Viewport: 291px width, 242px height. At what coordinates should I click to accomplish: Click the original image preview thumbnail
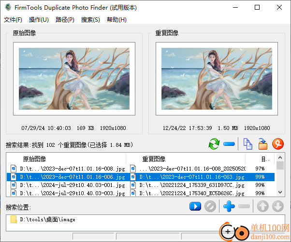pyautogui.click(x=74, y=79)
